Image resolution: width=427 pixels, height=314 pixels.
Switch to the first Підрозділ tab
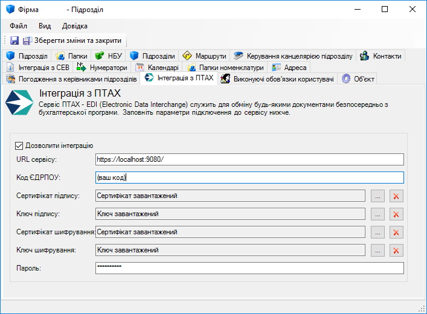click(27, 56)
